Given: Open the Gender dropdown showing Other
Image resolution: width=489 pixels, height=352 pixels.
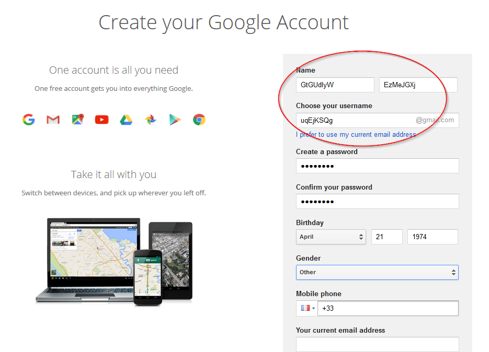Looking at the screenshot, I should point(378,272).
